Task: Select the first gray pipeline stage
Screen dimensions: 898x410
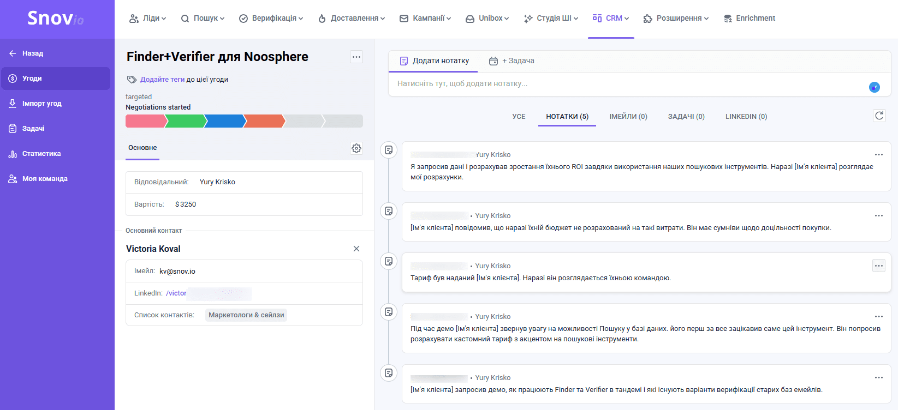Action: click(304, 121)
